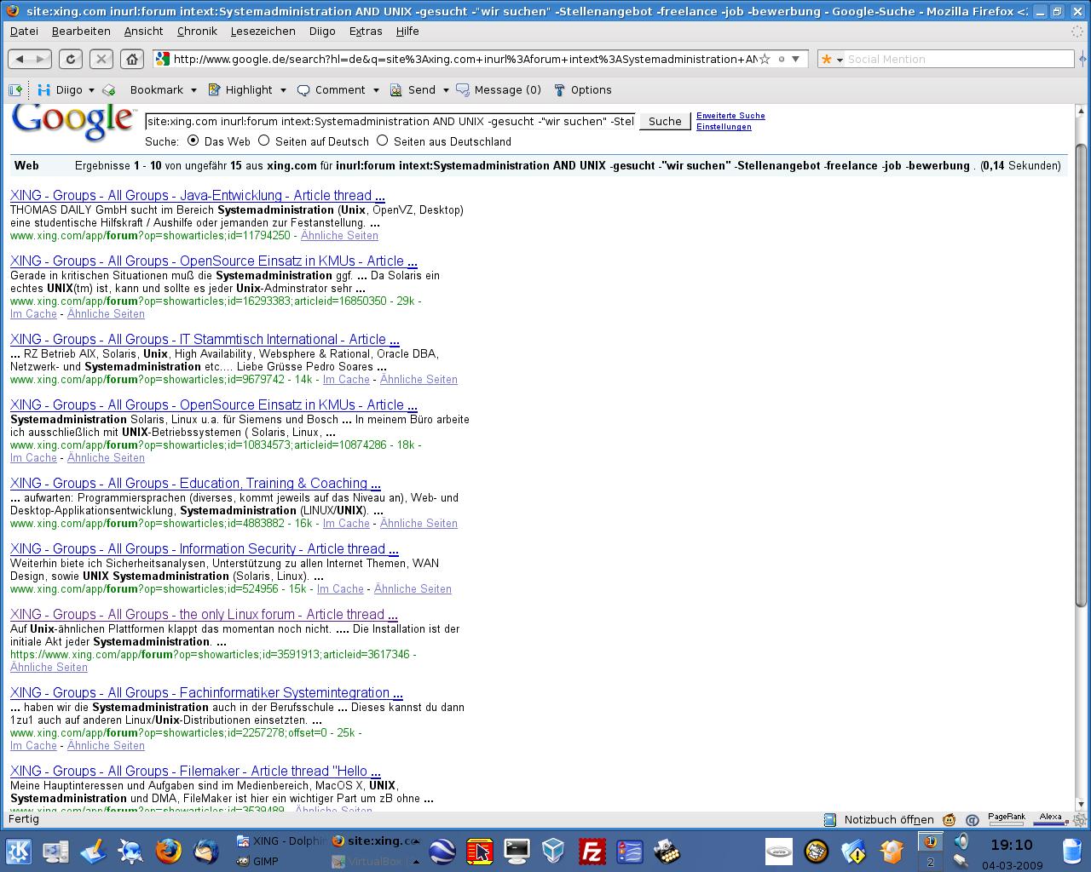
Task: Open the Einstellungen link
Action: (724, 127)
